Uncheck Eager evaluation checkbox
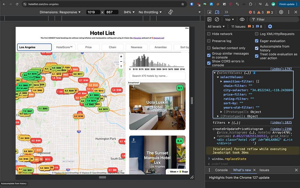The width and height of the screenshot is (300, 188). coord(257,41)
